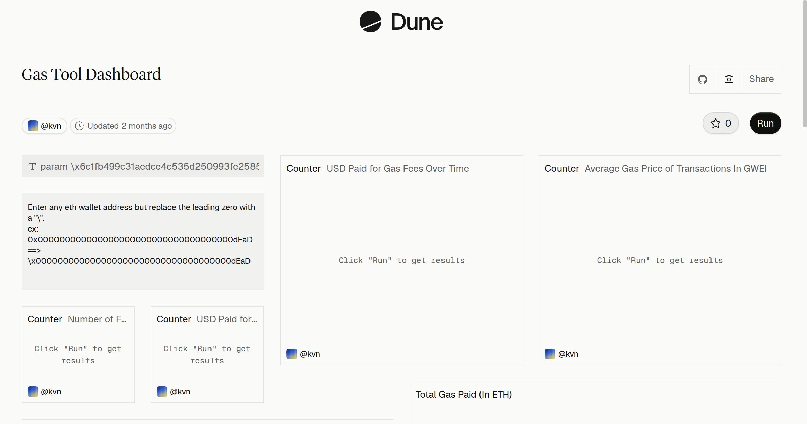The height and width of the screenshot is (424, 807).
Task: Click avatar icon in small USD Paid for... card
Action: point(162,392)
